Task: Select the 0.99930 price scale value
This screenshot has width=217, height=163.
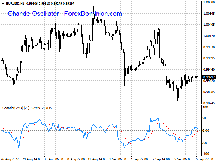Action: pyautogui.click(x=209, y=47)
